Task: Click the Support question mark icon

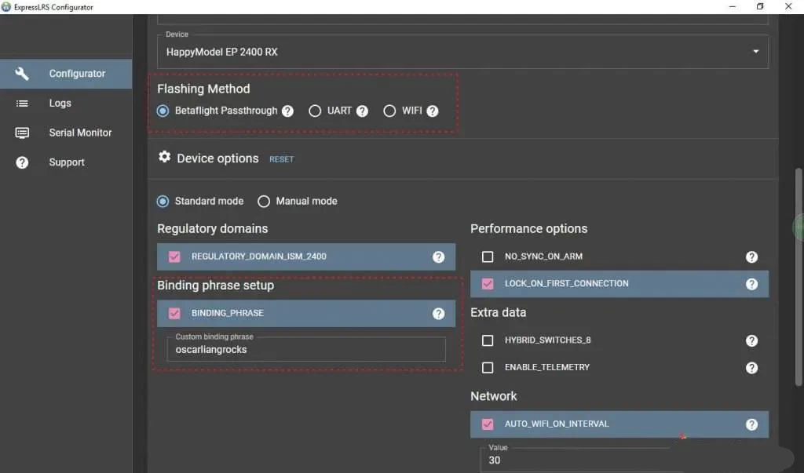Action: [x=22, y=162]
